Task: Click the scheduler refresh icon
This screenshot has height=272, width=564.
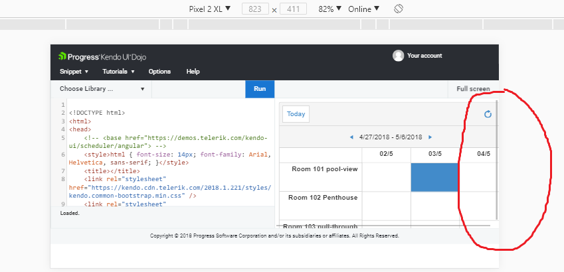Action: (488, 114)
